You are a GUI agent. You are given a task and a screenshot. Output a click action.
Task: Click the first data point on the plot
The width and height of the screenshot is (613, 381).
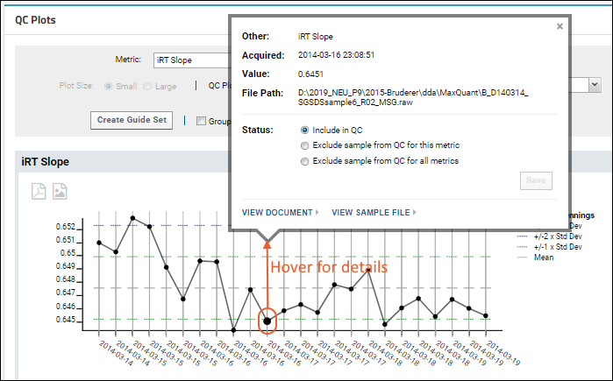(x=99, y=243)
